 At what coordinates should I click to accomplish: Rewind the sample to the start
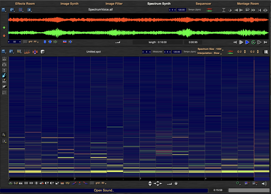coord(235,42)
